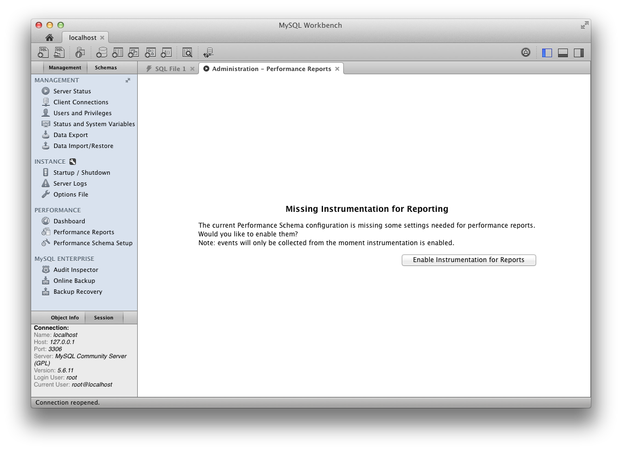This screenshot has height=451, width=622.
Task: Create a new view using the view icon
Action: pos(133,52)
